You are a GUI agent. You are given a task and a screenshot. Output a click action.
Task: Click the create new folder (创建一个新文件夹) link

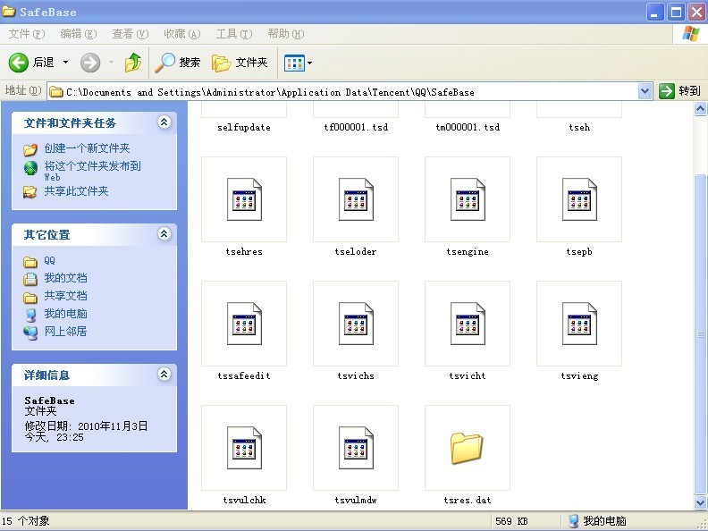(x=87, y=148)
